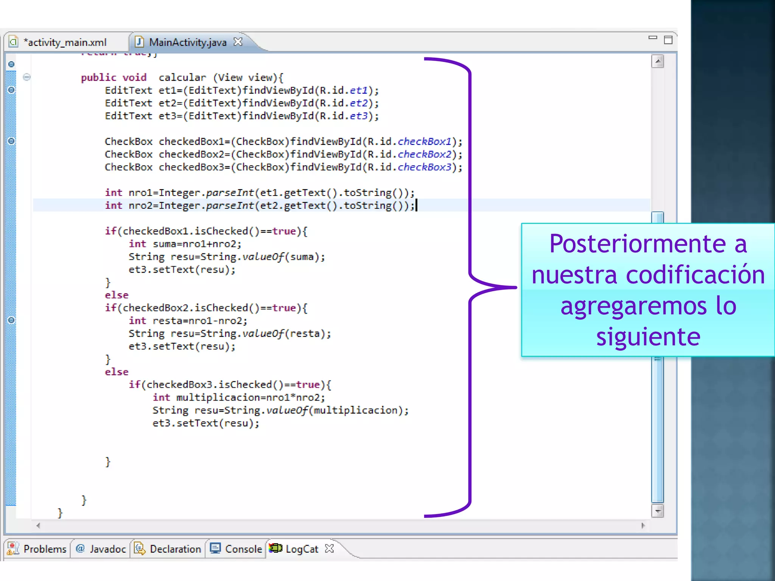Click the horizontal scrollbar right arrow
Image resolution: width=775 pixels, height=581 pixels.
click(x=643, y=525)
